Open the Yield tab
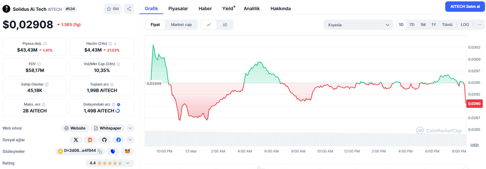Screen dimensions: 486x169 [228, 9]
